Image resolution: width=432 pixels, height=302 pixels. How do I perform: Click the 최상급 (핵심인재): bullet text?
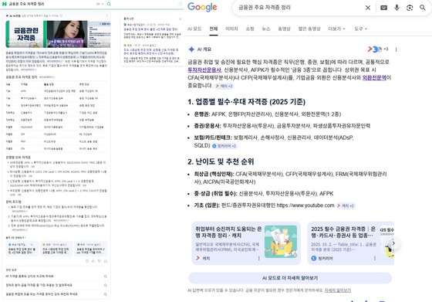[x=290, y=178]
